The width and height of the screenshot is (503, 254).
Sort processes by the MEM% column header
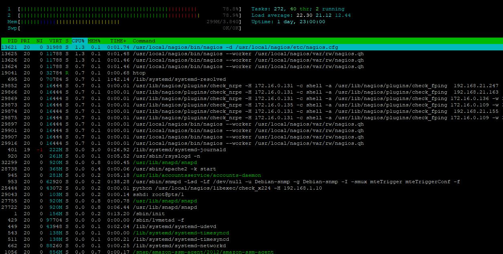(x=94, y=41)
